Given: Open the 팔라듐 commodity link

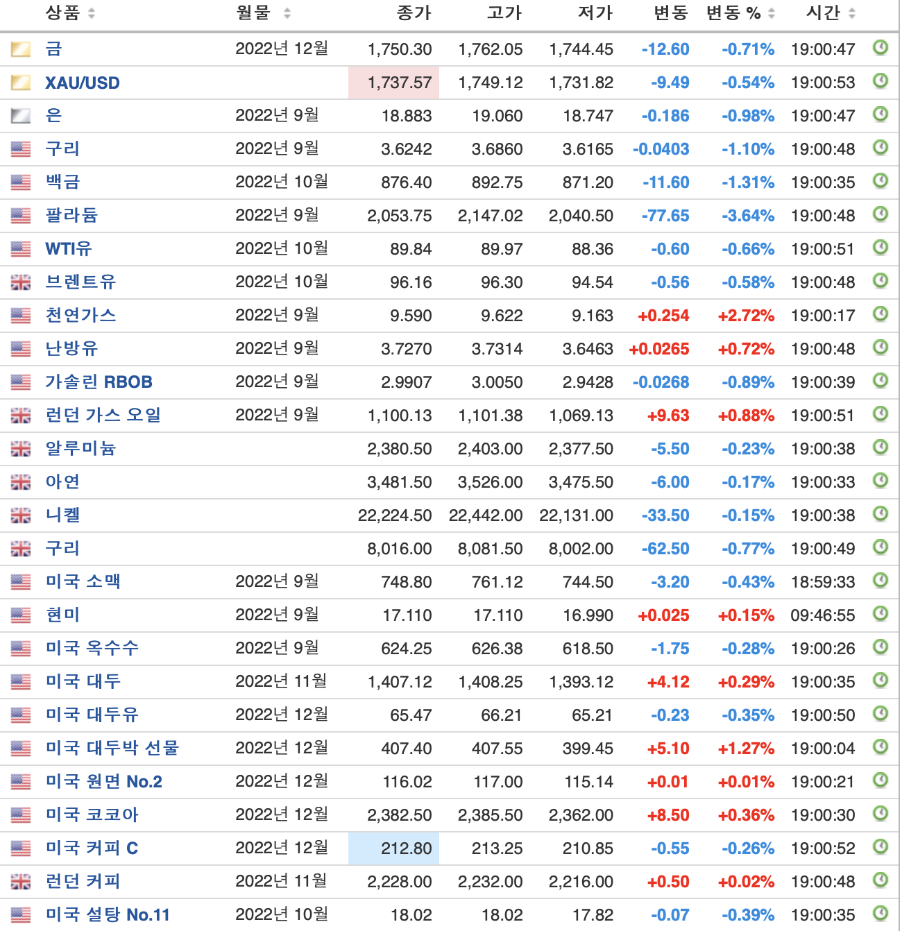Looking at the screenshot, I should coord(71,215).
